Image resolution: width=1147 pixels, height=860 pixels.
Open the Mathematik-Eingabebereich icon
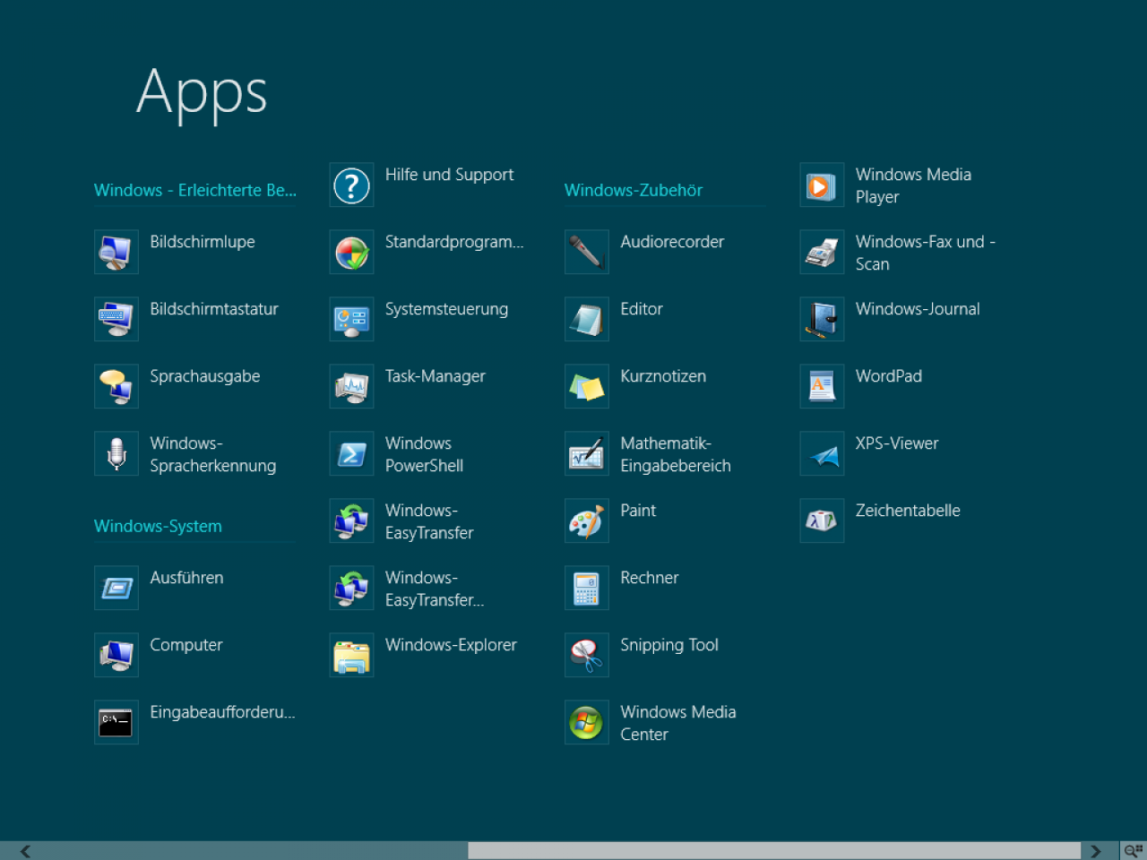(x=587, y=453)
